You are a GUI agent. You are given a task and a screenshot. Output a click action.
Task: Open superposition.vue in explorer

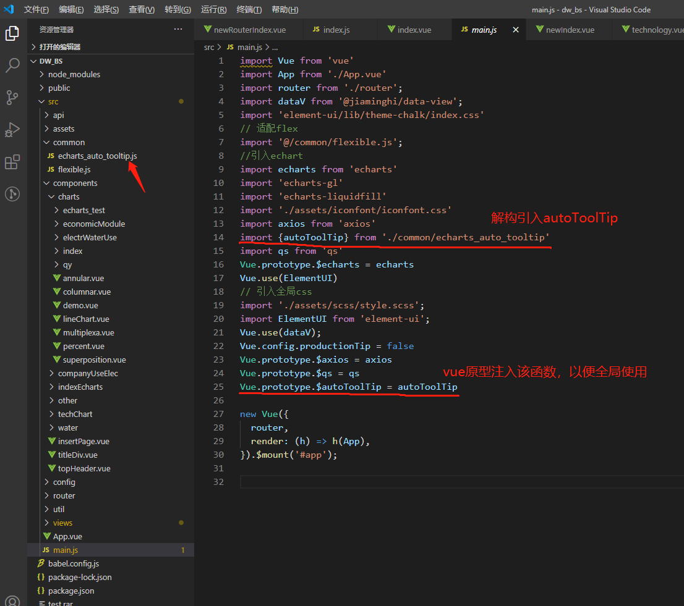[111, 360]
